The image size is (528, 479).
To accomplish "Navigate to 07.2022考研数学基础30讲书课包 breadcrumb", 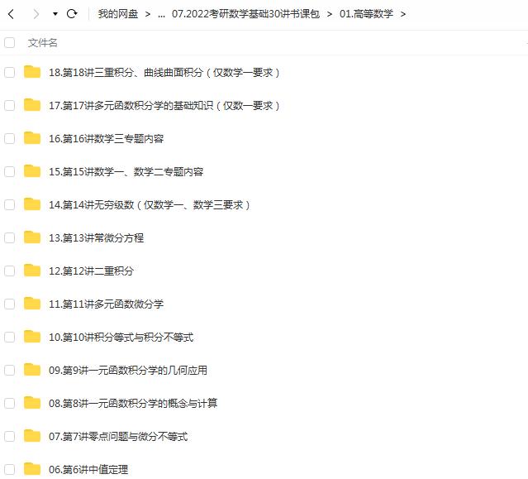I will click(245, 14).
